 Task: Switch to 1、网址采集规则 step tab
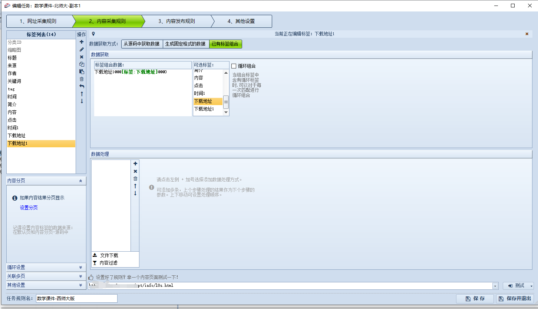pyautogui.click(x=38, y=21)
